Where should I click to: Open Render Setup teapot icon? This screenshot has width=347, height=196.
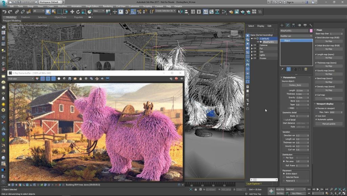231,12
